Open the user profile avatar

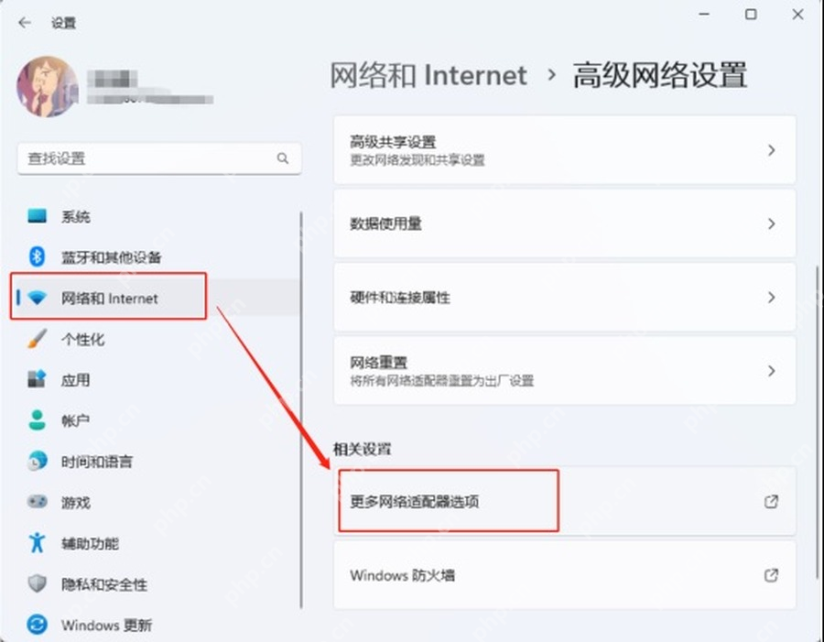[x=48, y=87]
